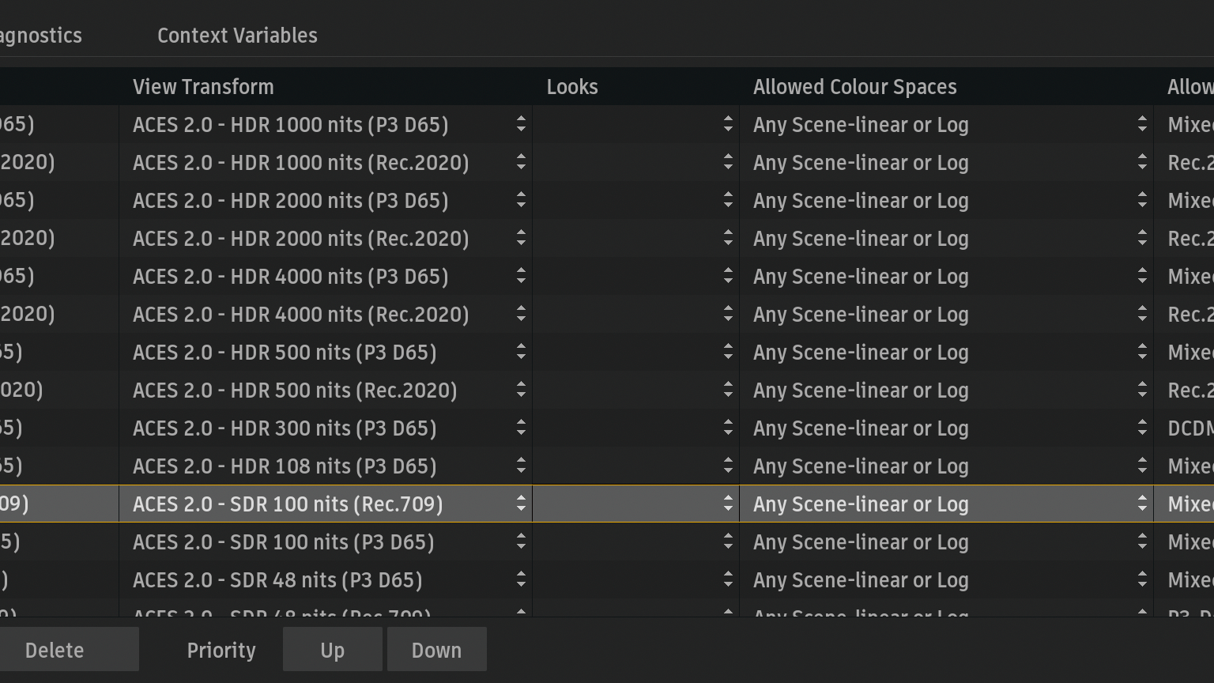Open view transform dropdown for HDR 4000 nits (Rec.2020)
Screen dimensions: 1214x683
pos(326,315)
